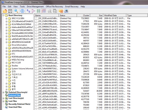This screenshot has width=148, height=110.
Task: Click the MSI2c7b2.tmp folder icon
Action: pos(9,60)
